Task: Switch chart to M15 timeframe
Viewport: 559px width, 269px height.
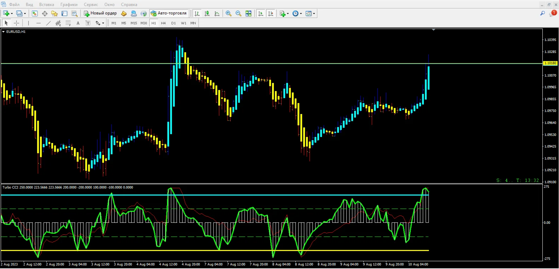Action: point(134,23)
